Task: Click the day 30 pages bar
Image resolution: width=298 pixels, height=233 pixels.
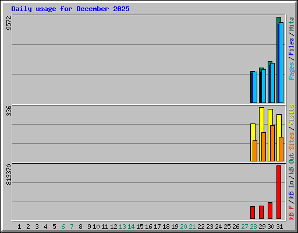Action: coord(272,83)
